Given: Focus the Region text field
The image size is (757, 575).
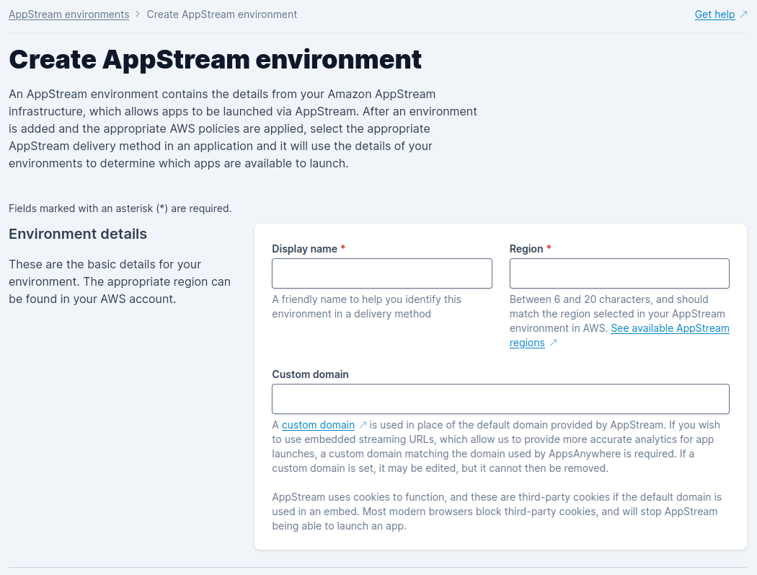Looking at the screenshot, I should point(619,273).
